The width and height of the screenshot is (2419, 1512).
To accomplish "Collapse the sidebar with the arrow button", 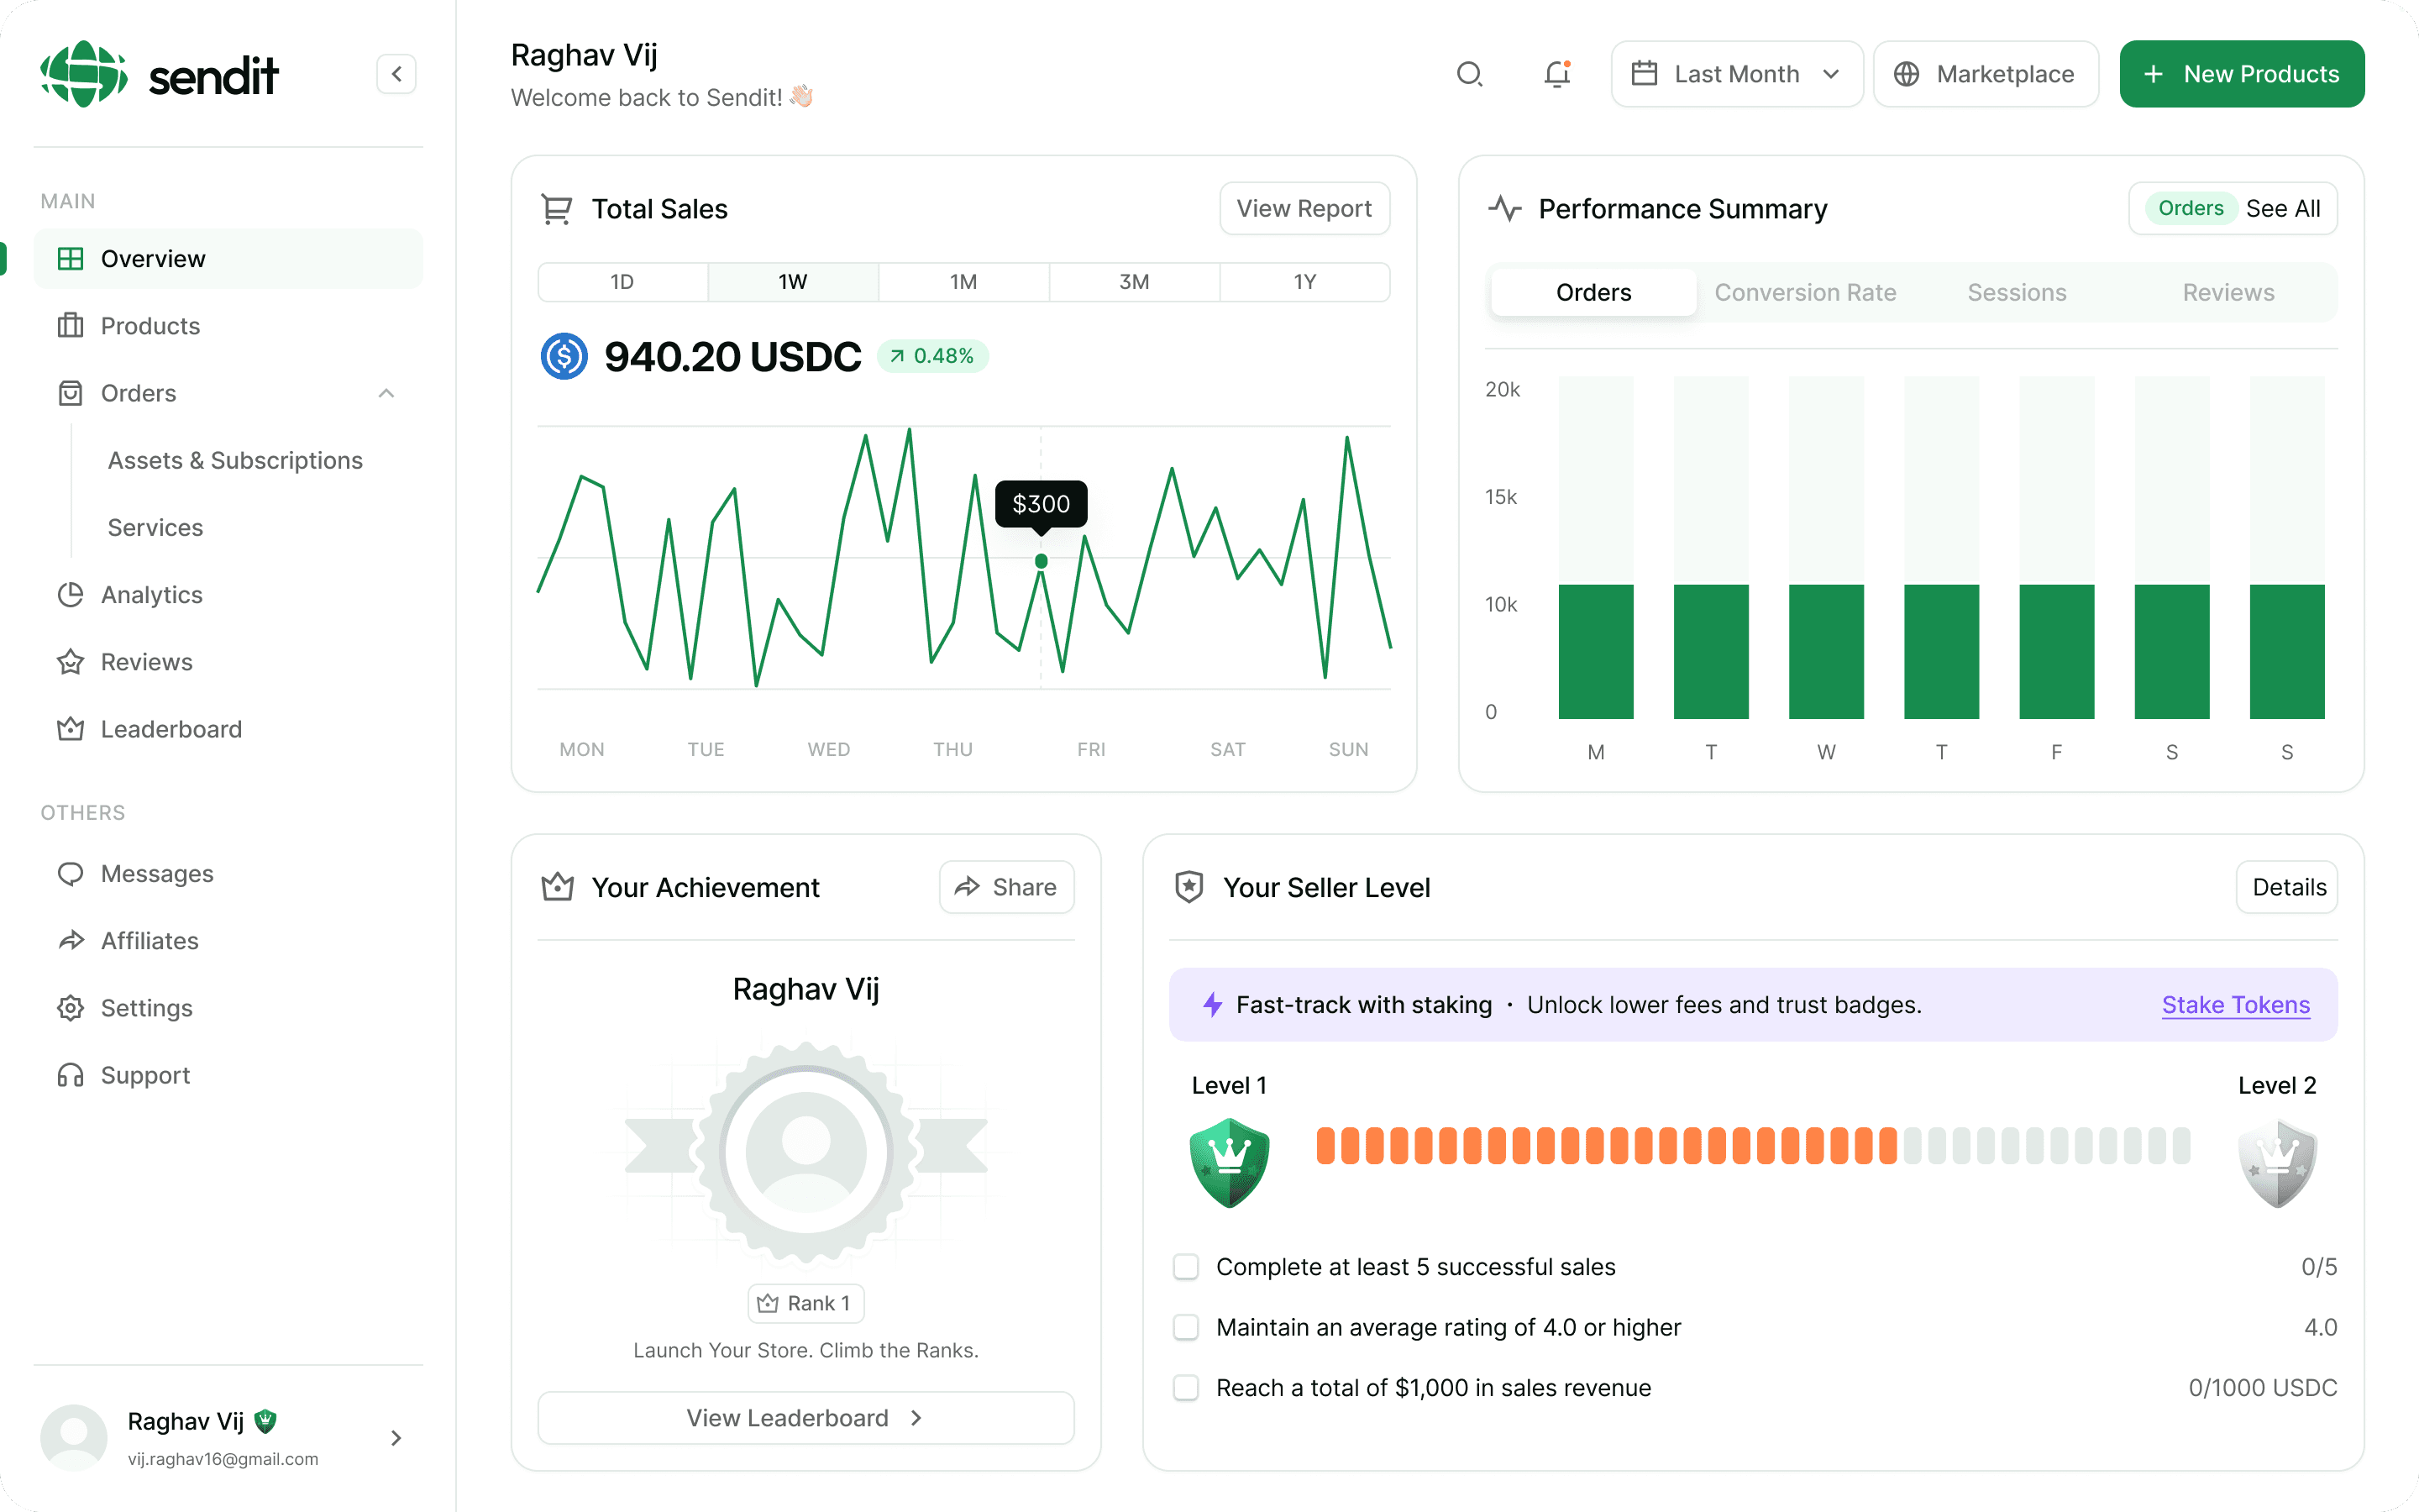I will 396,73.
